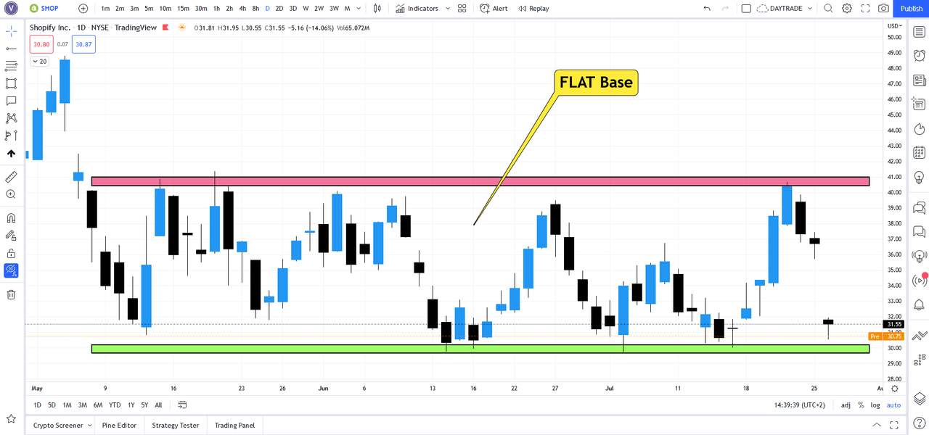Screen dimensions: 929x435
Task: Select the arrow up icon tool
Action: (x=11, y=154)
